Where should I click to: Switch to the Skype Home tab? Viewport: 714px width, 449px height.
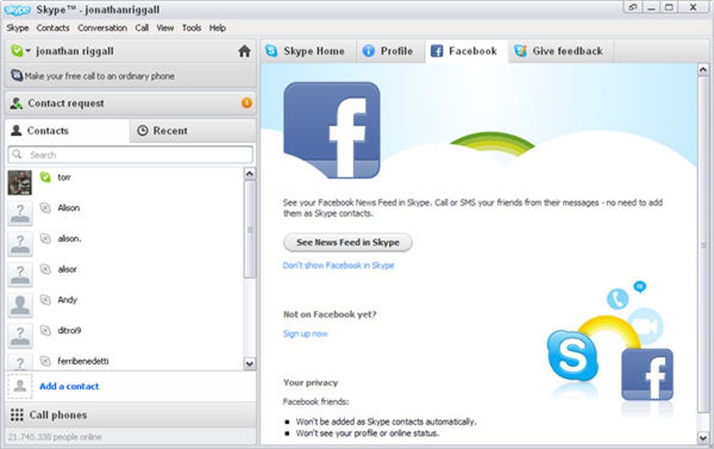point(307,51)
